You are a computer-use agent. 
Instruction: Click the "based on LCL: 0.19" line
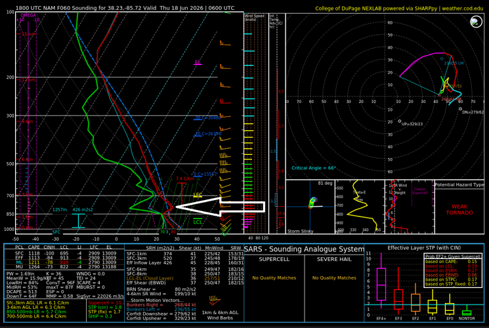pyautogui.click(x=451, y=266)
